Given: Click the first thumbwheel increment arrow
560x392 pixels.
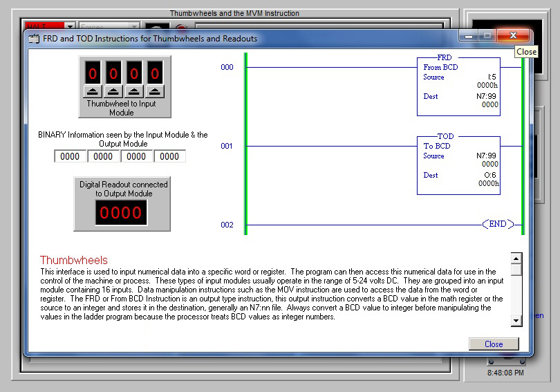Looking at the screenshot, I should click(93, 91).
